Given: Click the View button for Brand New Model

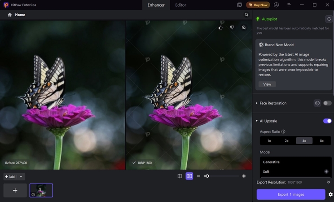Looking at the screenshot, I should (267, 84).
